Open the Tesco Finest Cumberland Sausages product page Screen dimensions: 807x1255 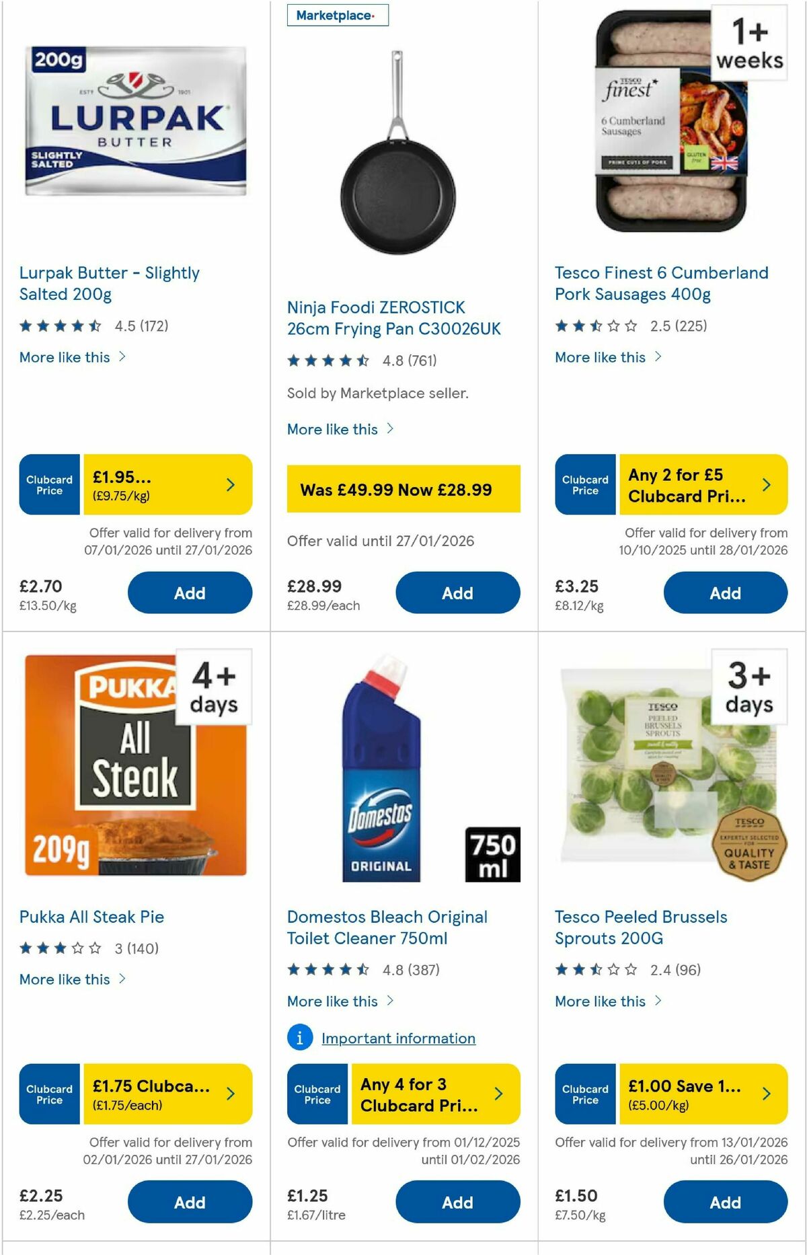point(660,283)
